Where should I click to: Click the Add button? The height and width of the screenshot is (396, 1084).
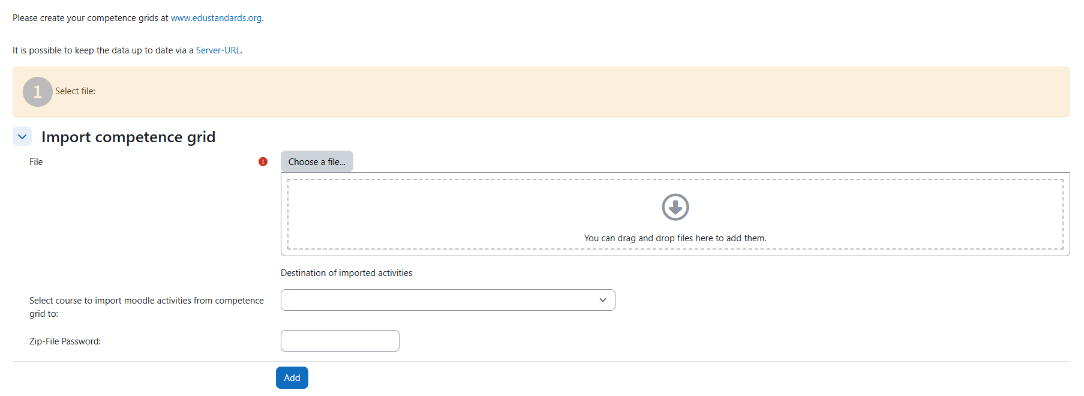[x=292, y=378]
